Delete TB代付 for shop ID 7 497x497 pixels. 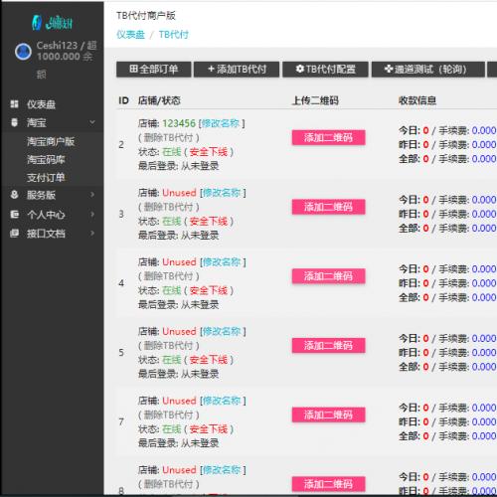click(169, 414)
